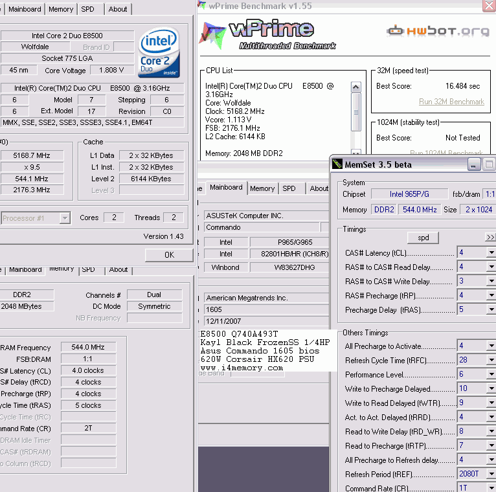Open RAS# Precharge (tRP) dropdown

[491, 295]
